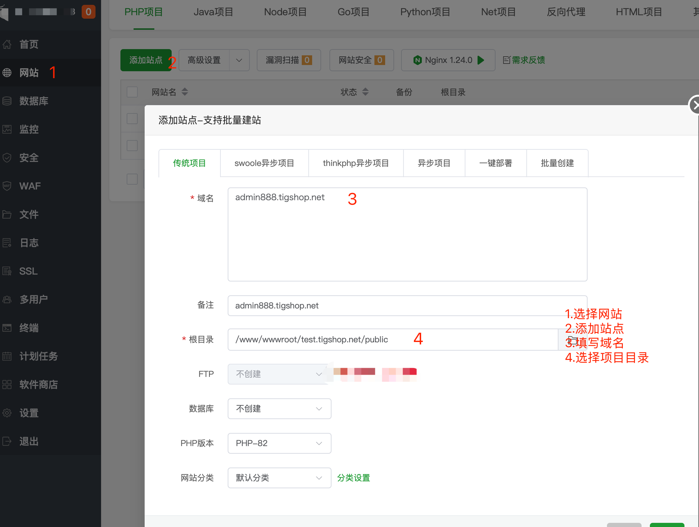The width and height of the screenshot is (699, 527).
Task: Select the 一键部署 tab
Action: tap(496, 163)
